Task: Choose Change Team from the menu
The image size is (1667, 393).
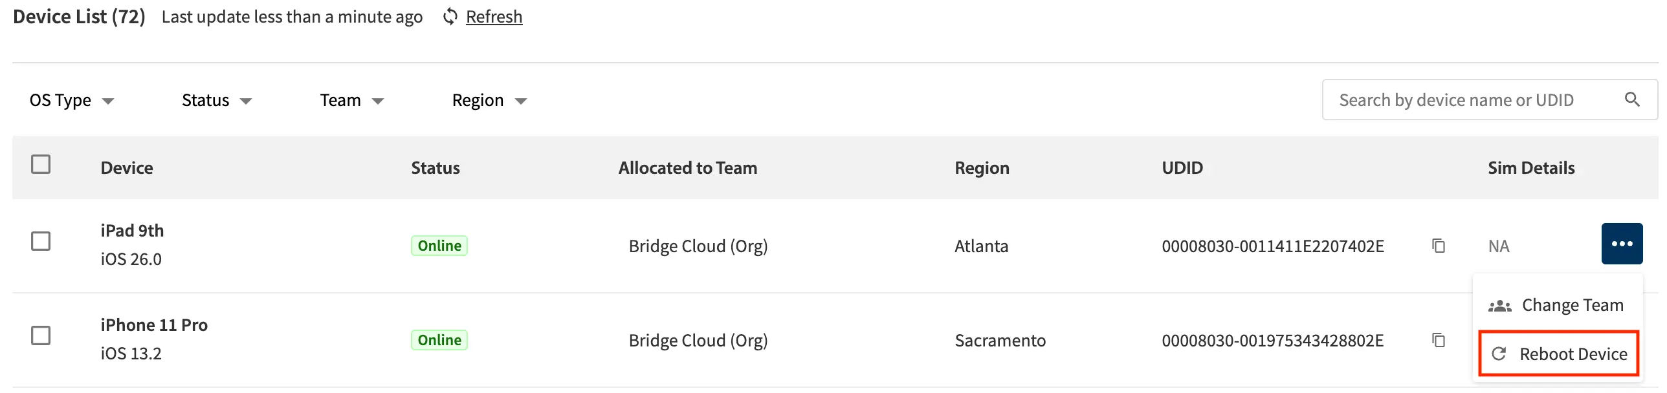Action: [x=1571, y=305]
